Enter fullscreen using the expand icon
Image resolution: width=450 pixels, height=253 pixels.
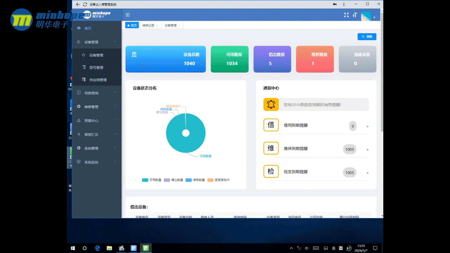(346, 15)
